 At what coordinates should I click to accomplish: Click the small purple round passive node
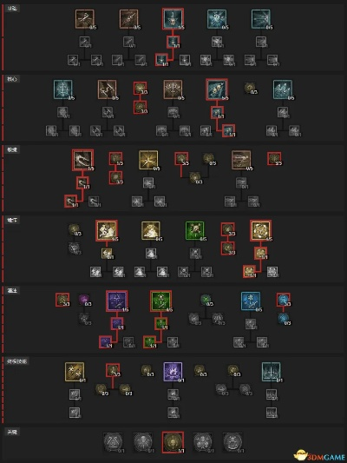click(84, 300)
